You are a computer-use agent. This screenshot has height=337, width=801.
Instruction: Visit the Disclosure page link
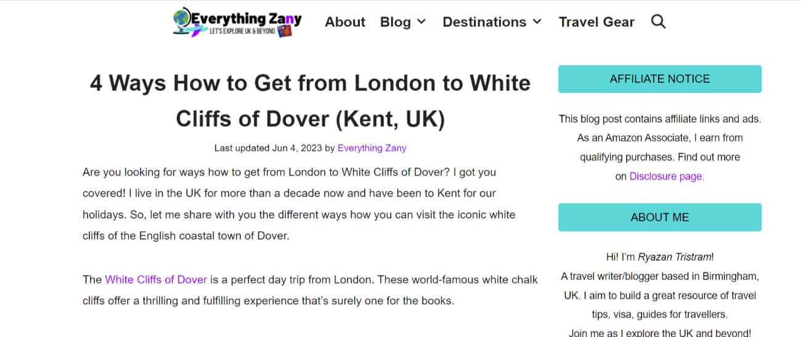pos(667,176)
